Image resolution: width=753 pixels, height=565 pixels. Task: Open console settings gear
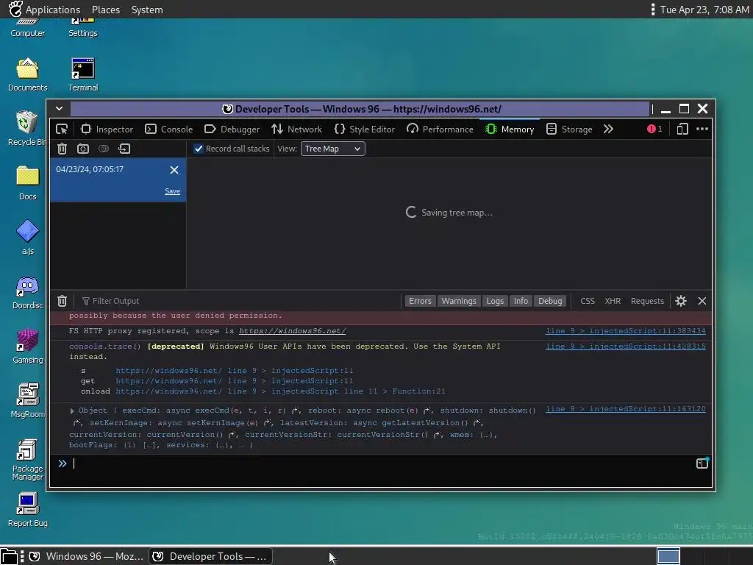coord(680,301)
